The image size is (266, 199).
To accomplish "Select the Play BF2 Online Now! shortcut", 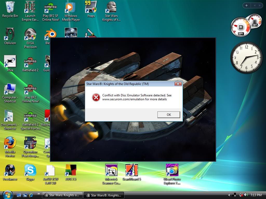I will point(30,94).
